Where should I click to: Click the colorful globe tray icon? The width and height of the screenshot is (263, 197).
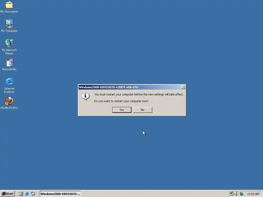(241, 194)
